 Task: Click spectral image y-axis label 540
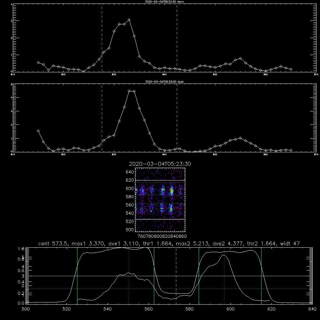pyautogui.click(x=130, y=213)
